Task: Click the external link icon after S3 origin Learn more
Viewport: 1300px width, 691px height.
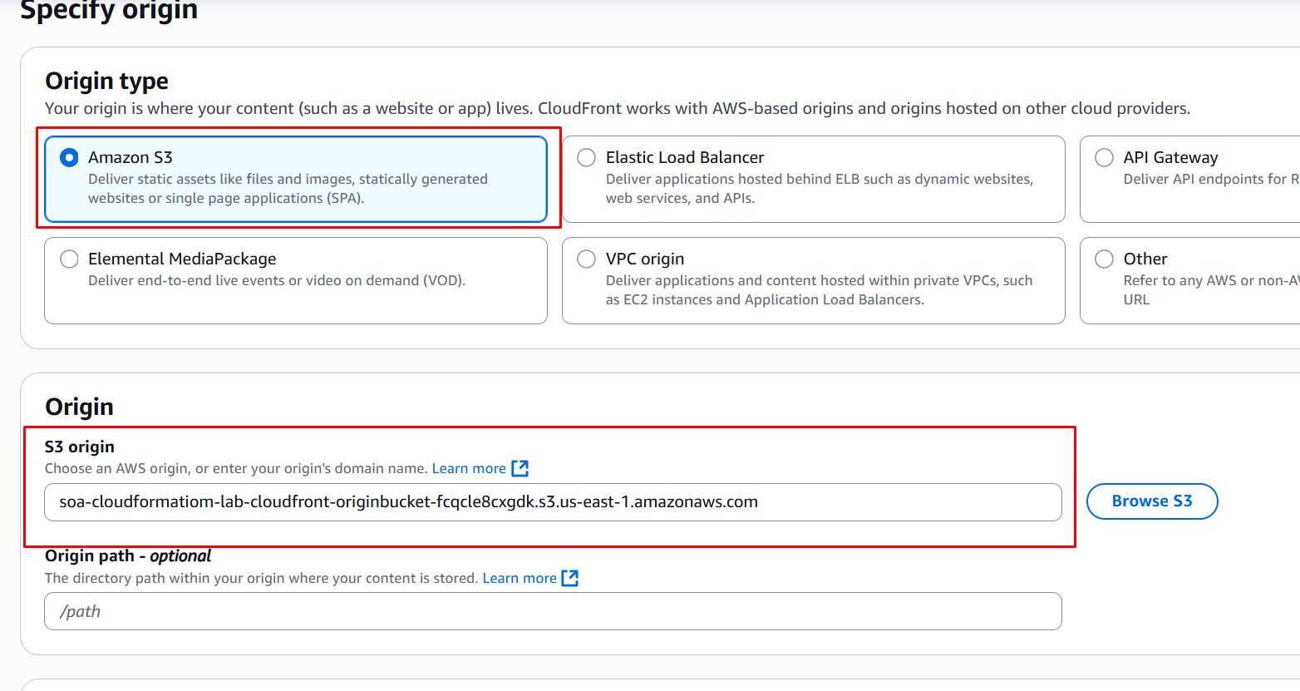Action: tap(520, 468)
